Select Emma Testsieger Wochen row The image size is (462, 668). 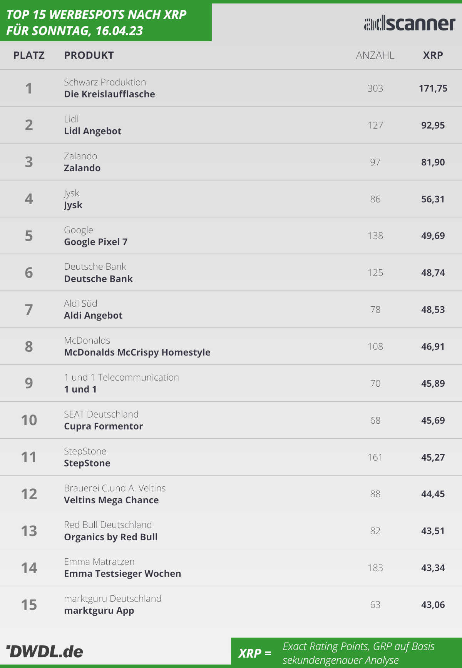231,568
